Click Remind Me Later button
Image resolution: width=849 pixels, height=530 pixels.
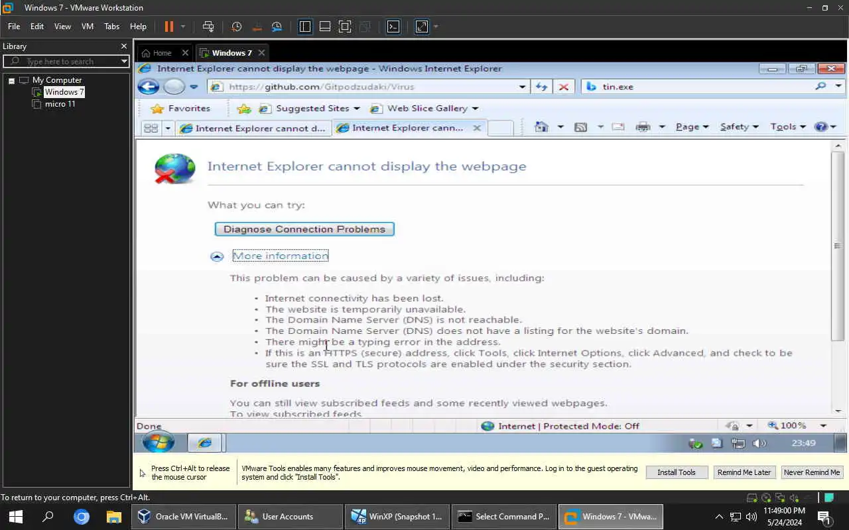(744, 472)
